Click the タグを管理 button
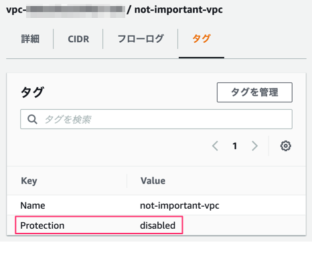The width and height of the screenshot is (312, 269). pyautogui.click(x=254, y=92)
